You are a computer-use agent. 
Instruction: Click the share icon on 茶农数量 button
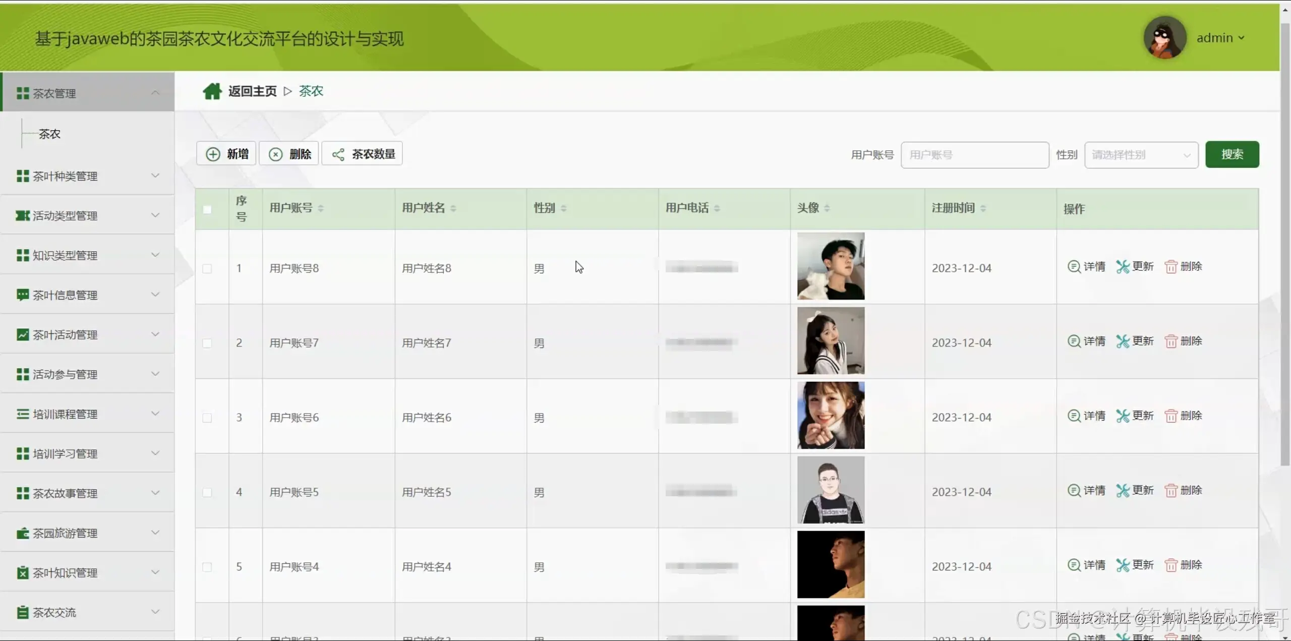(338, 154)
